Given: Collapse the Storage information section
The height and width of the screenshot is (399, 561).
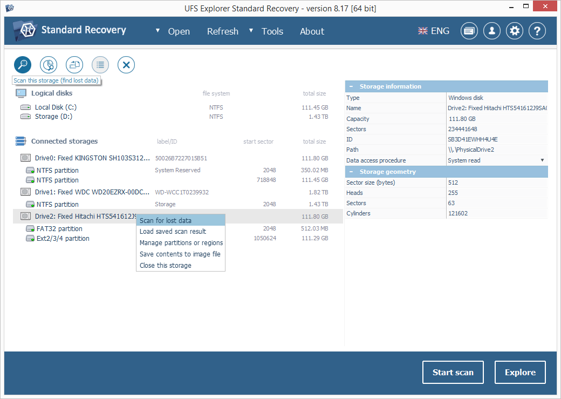Looking at the screenshot, I should click(351, 86).
